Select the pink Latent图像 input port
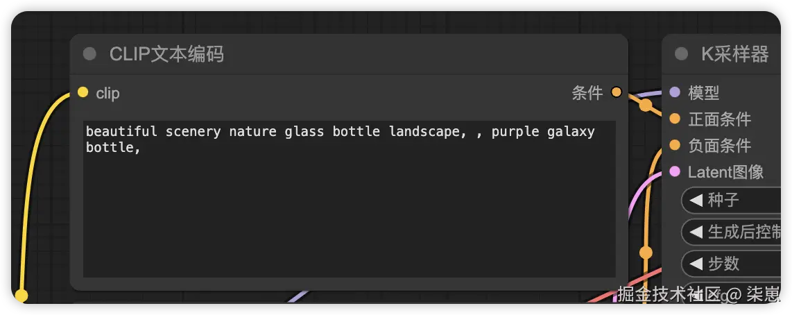 [675, 172]
